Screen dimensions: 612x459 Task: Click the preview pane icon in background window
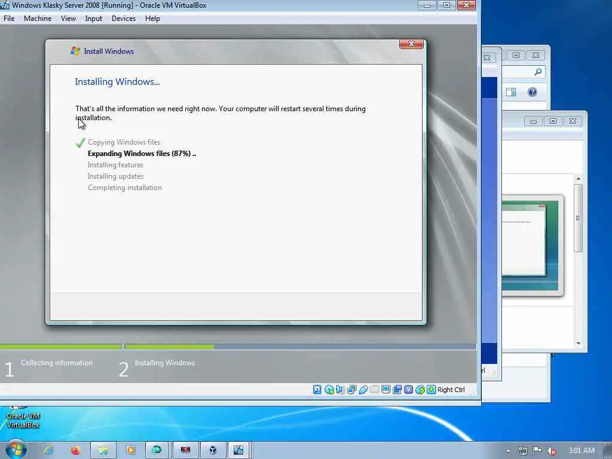(511, 92)
